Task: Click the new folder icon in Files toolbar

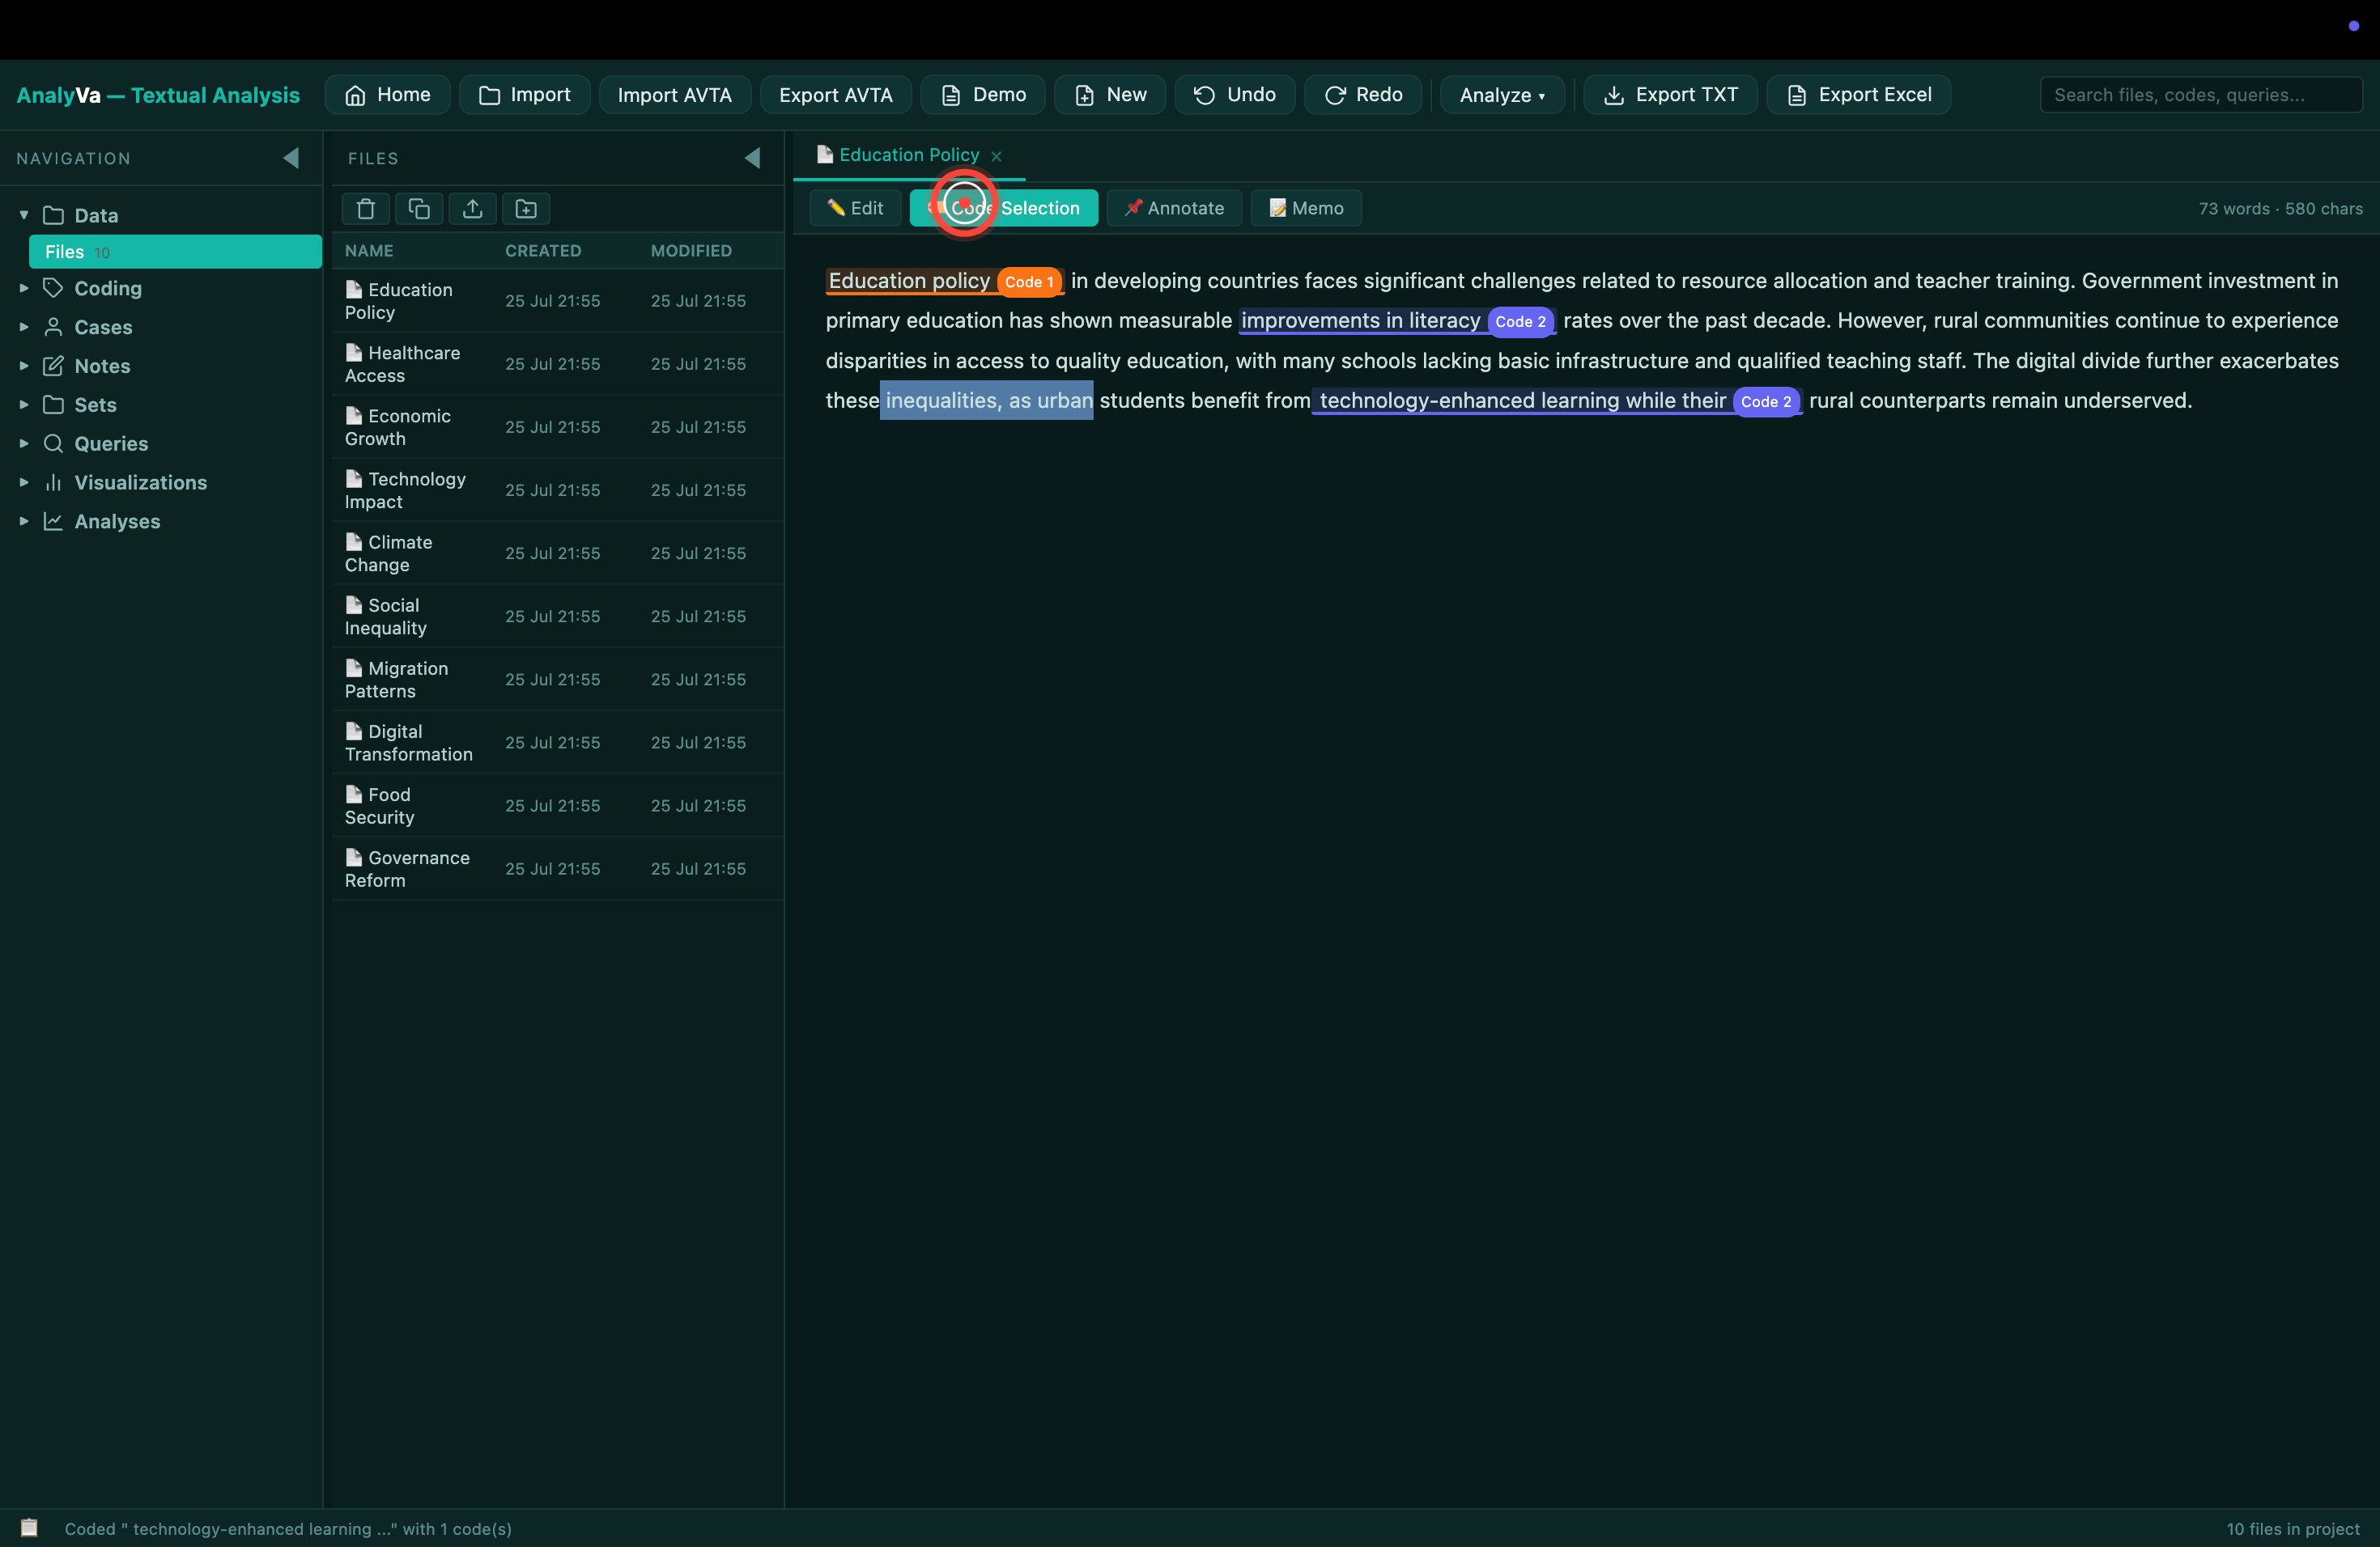Action: click(x=526, y=209)
